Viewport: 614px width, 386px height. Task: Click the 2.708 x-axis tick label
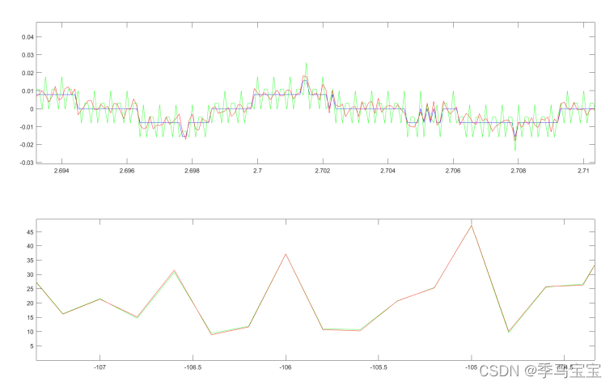[518, 171]
